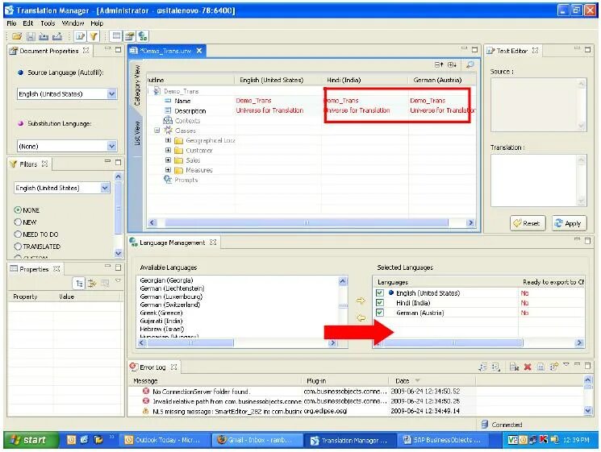
Task: Switch to SAP BusinessObjects taskbar button
Action: [x=443, y=440]
